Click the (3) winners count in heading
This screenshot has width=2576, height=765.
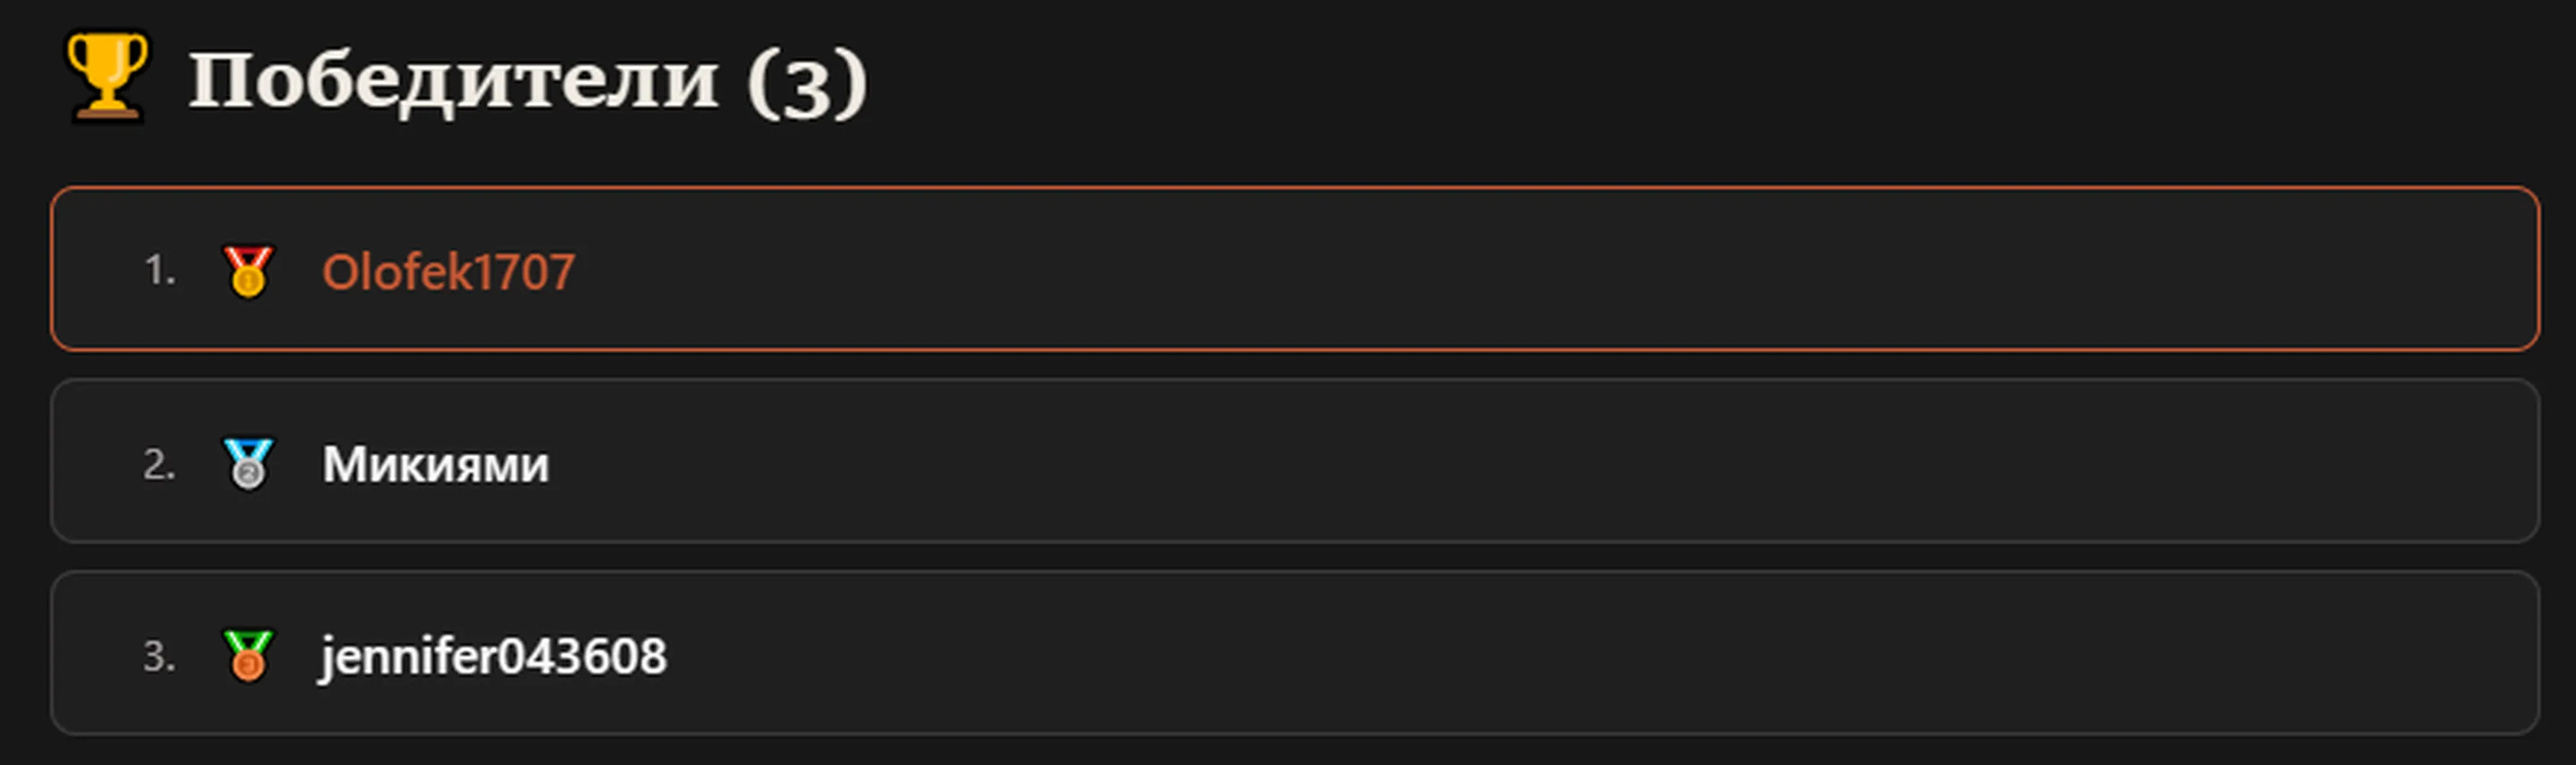(x=807, y=81)
